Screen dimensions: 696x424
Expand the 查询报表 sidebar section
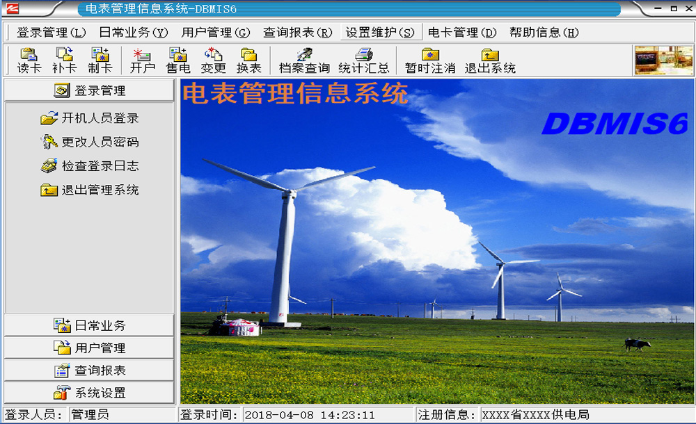(x=89, y=370)
